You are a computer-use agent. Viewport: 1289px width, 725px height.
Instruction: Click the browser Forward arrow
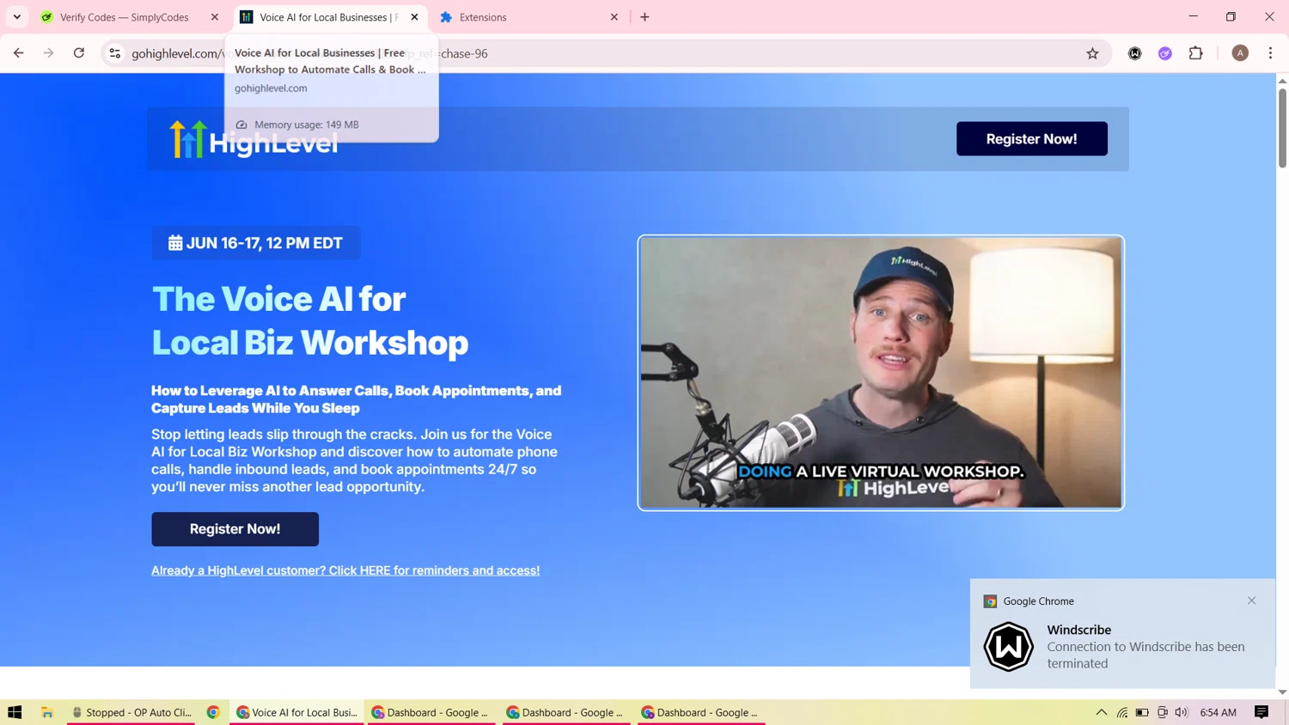click(x=49, y=53)
